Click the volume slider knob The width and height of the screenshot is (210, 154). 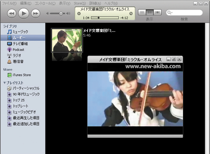point(61,13)
